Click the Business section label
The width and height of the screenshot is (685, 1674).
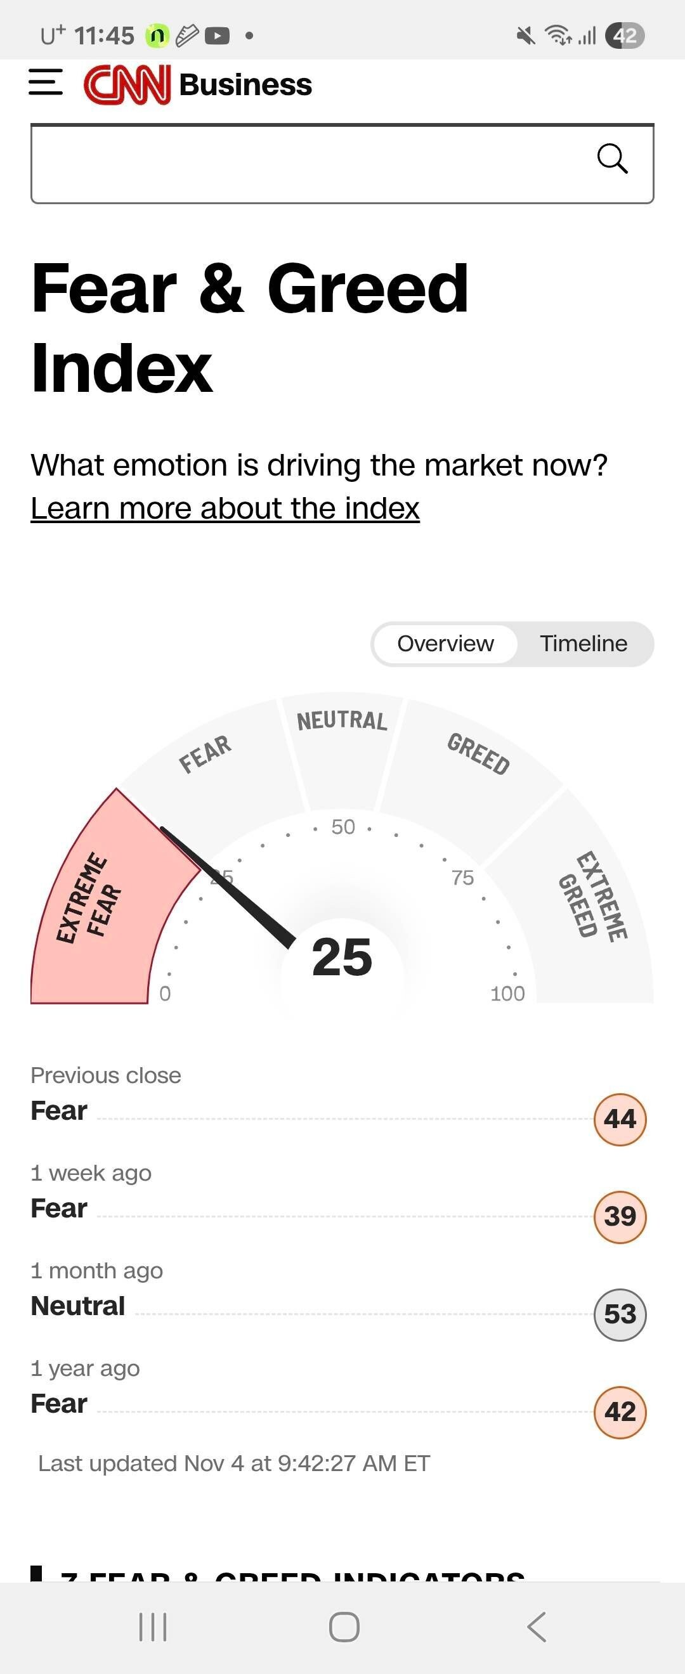click(x=245, y=84)
